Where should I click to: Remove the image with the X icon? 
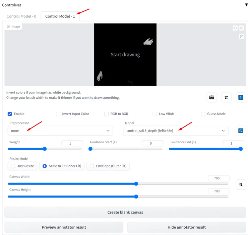coord(241,28)
